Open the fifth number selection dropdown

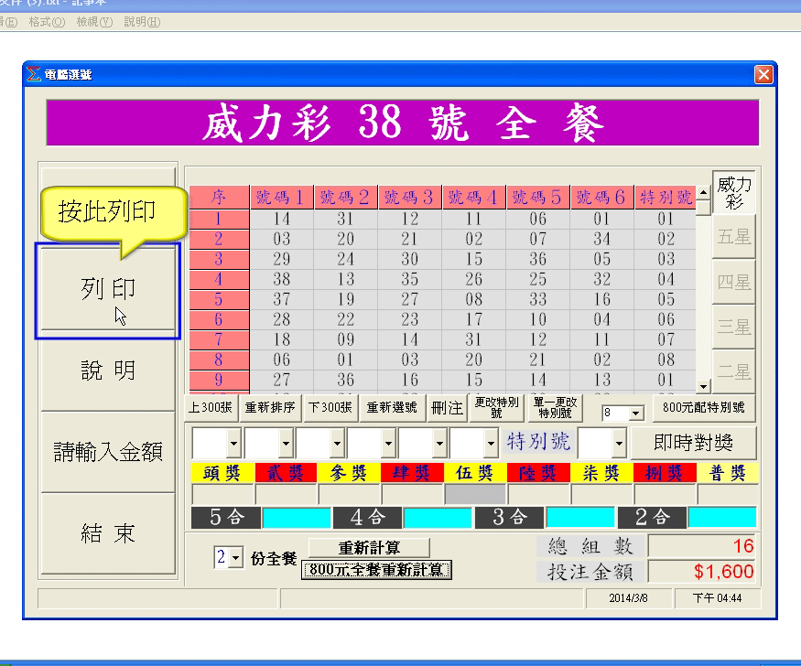coord(439,443)
